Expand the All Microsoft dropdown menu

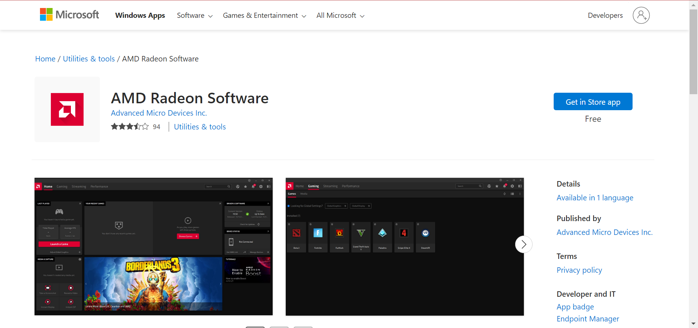click(340, 15)
